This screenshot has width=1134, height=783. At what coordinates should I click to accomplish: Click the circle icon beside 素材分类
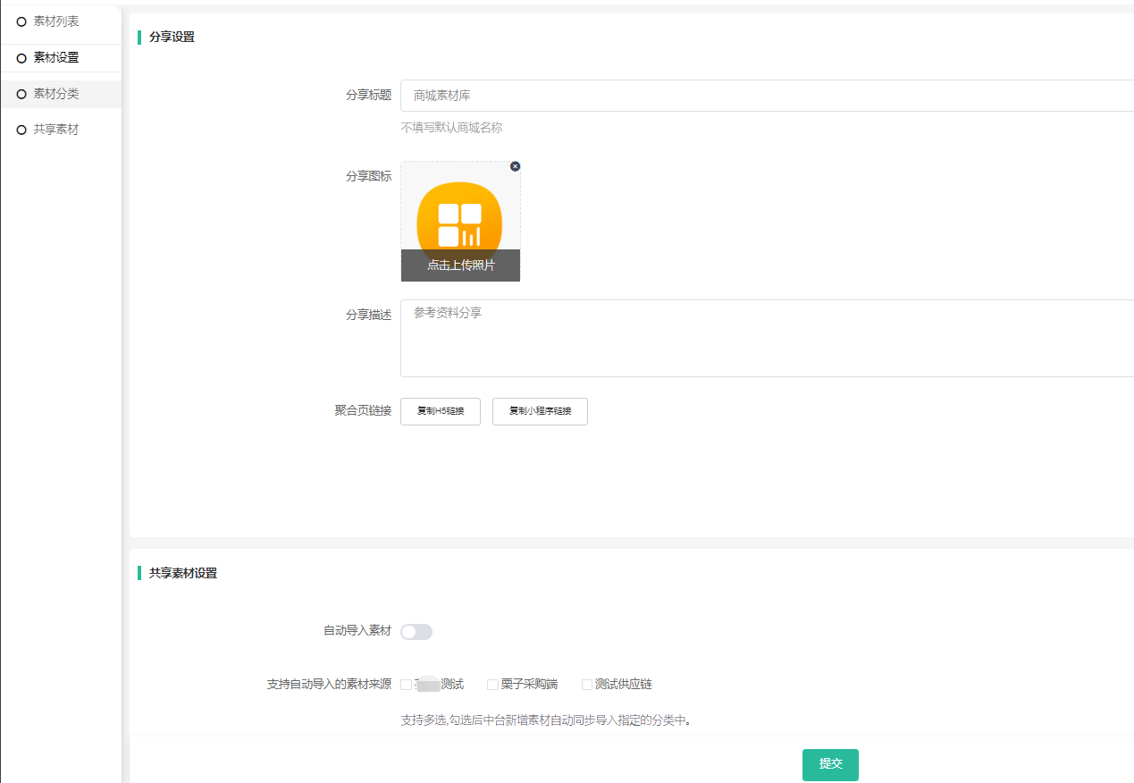[21, 94]
